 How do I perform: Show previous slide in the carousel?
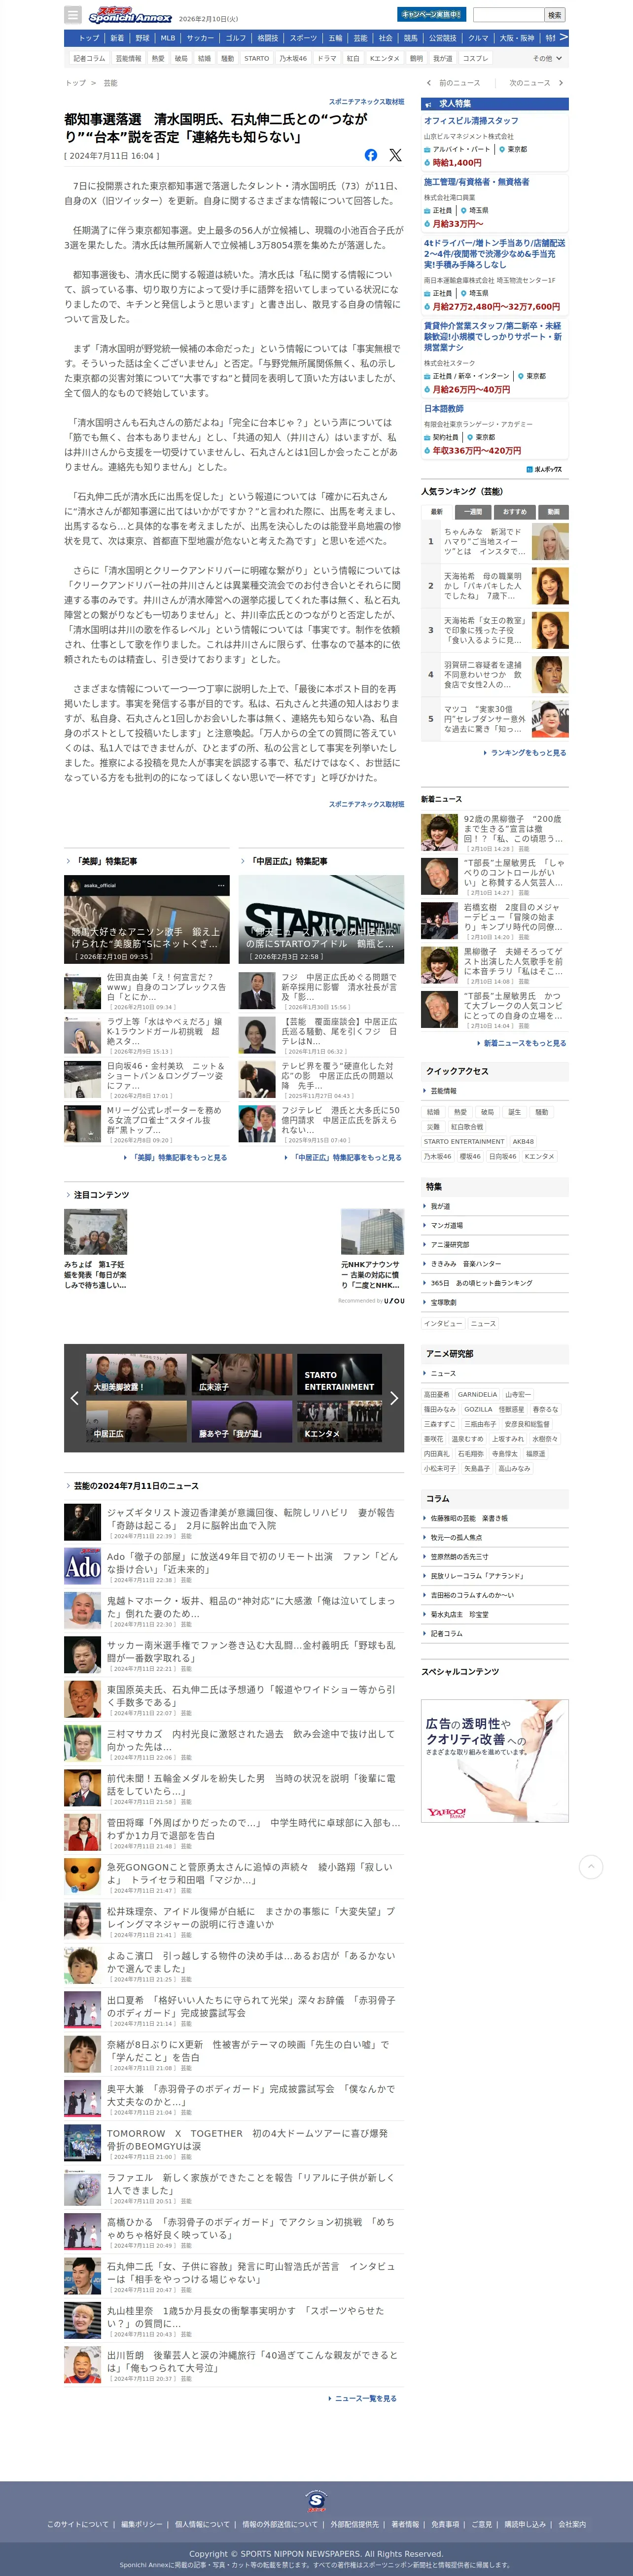pos(74,1398)
